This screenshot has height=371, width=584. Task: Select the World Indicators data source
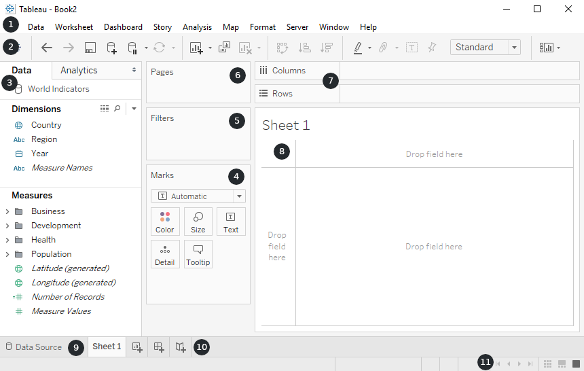(x=58, y=89)
